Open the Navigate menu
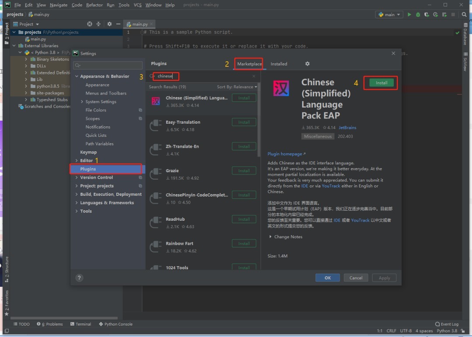This screenshot has width=472, height=337. (59, 5)
